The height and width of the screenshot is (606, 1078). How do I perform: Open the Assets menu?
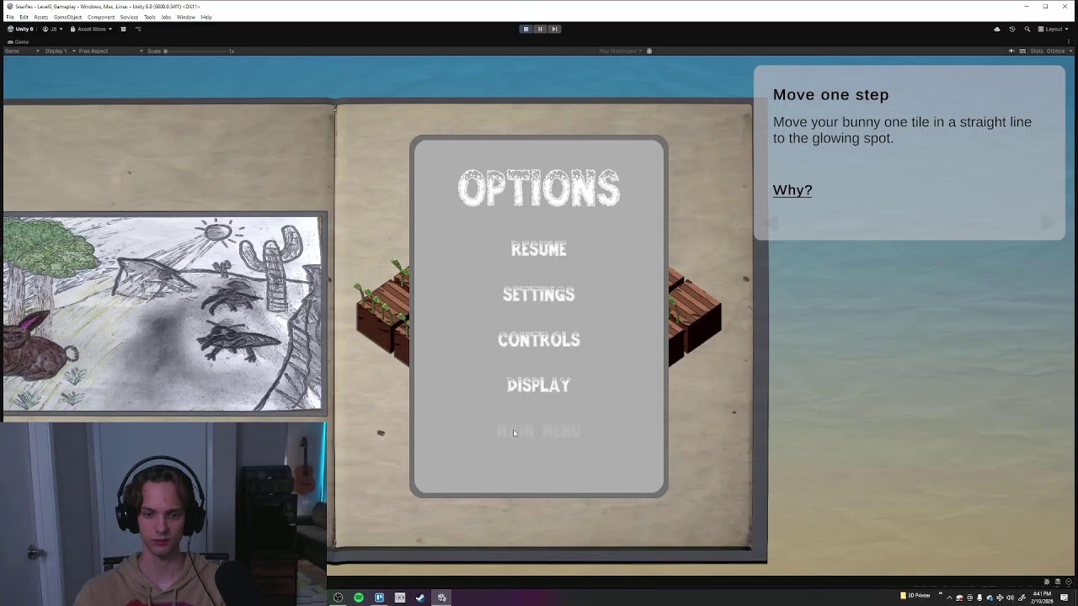point(40,17)
